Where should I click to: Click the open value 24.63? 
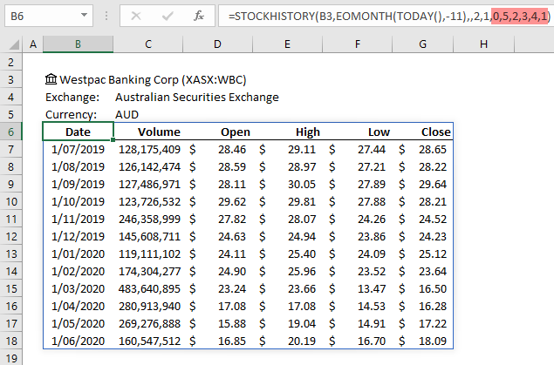(232, 236)
